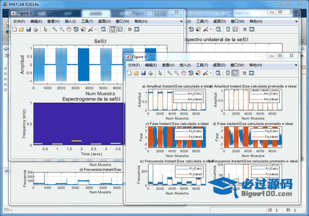Toggle Insert Legend in background figure toolbar
This screenshot has width=309, height=216.
coord(235,29)
